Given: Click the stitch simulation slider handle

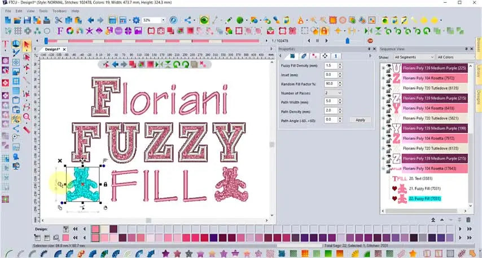Looking at the screenshot, I should pos(46,41).
